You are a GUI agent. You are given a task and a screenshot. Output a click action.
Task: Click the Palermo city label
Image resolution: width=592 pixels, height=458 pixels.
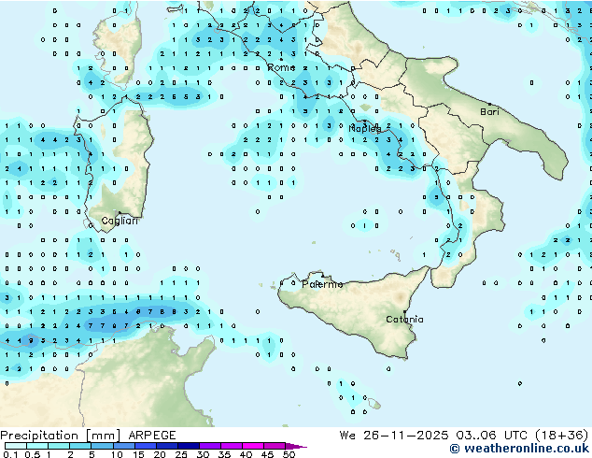coord(322,284)
